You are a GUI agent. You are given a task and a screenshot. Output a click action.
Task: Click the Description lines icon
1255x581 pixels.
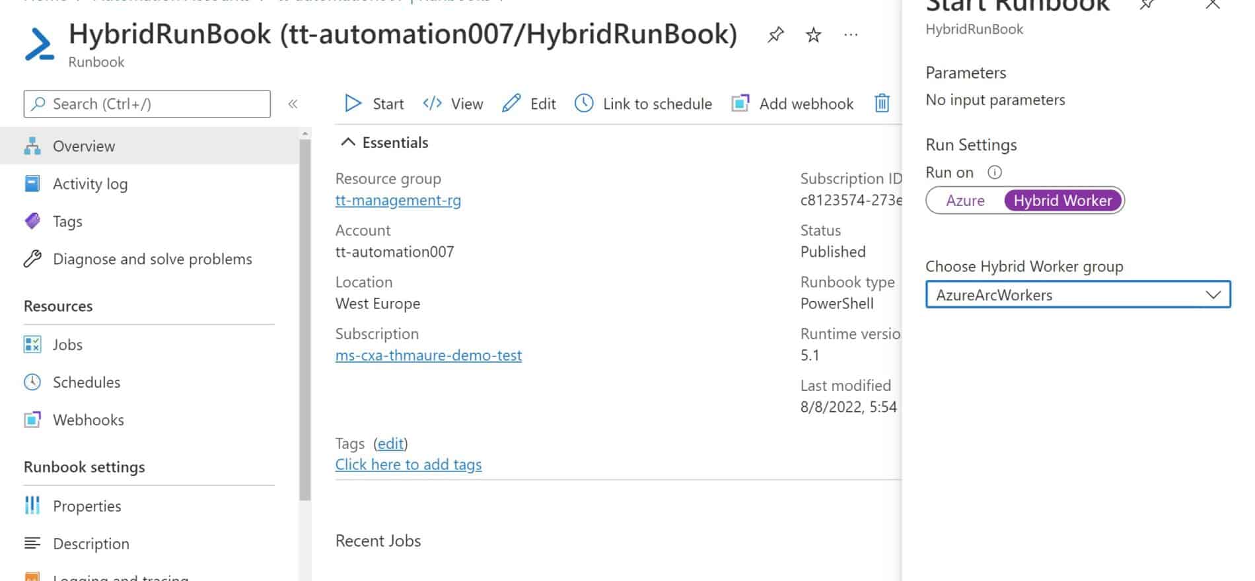pos(32,543)
